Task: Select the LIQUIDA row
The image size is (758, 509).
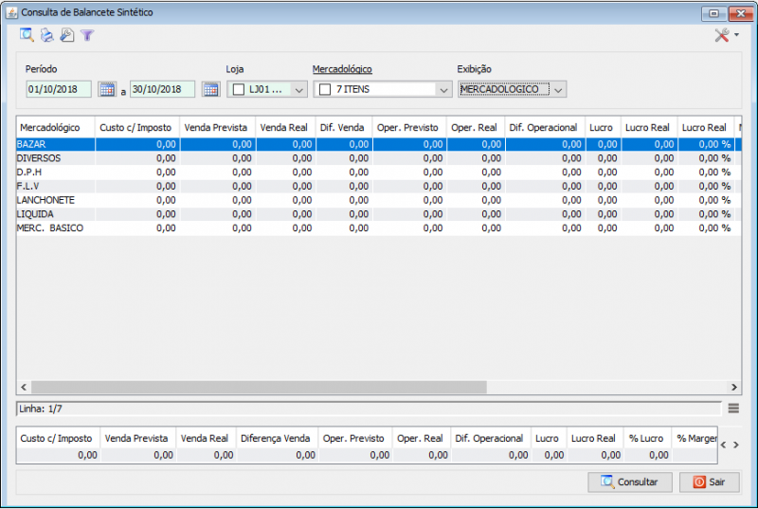Action: 378,214
